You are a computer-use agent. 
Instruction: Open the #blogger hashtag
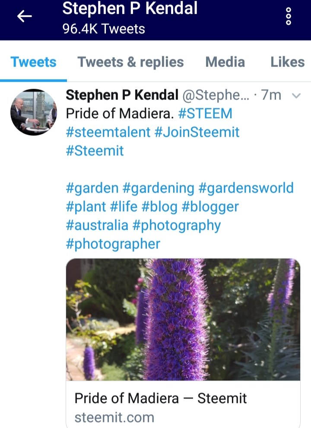(x=210, y=207)
